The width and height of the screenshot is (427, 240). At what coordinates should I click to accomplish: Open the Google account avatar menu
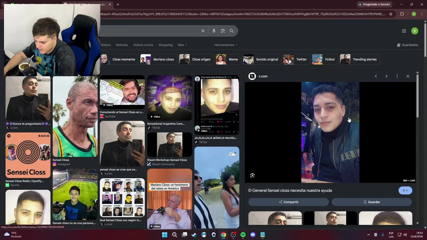point(415,31)
